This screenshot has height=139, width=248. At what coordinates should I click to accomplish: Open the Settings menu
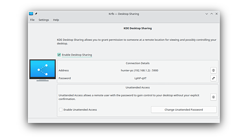point(44,20)
